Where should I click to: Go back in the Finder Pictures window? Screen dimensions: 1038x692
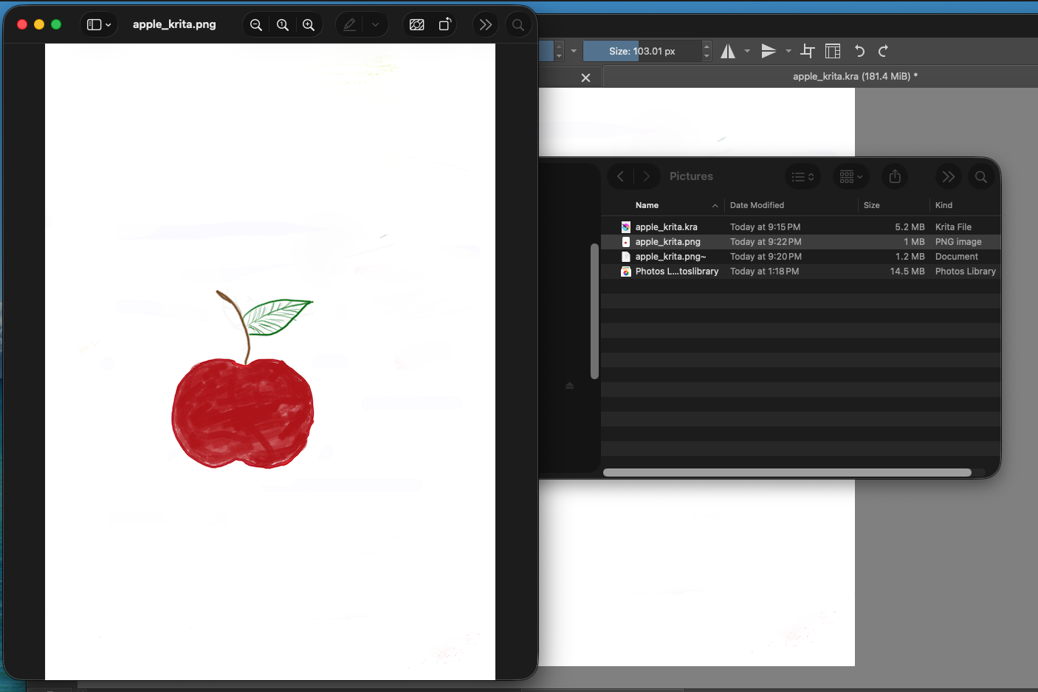pyautogui.click(x=621, y=176)
